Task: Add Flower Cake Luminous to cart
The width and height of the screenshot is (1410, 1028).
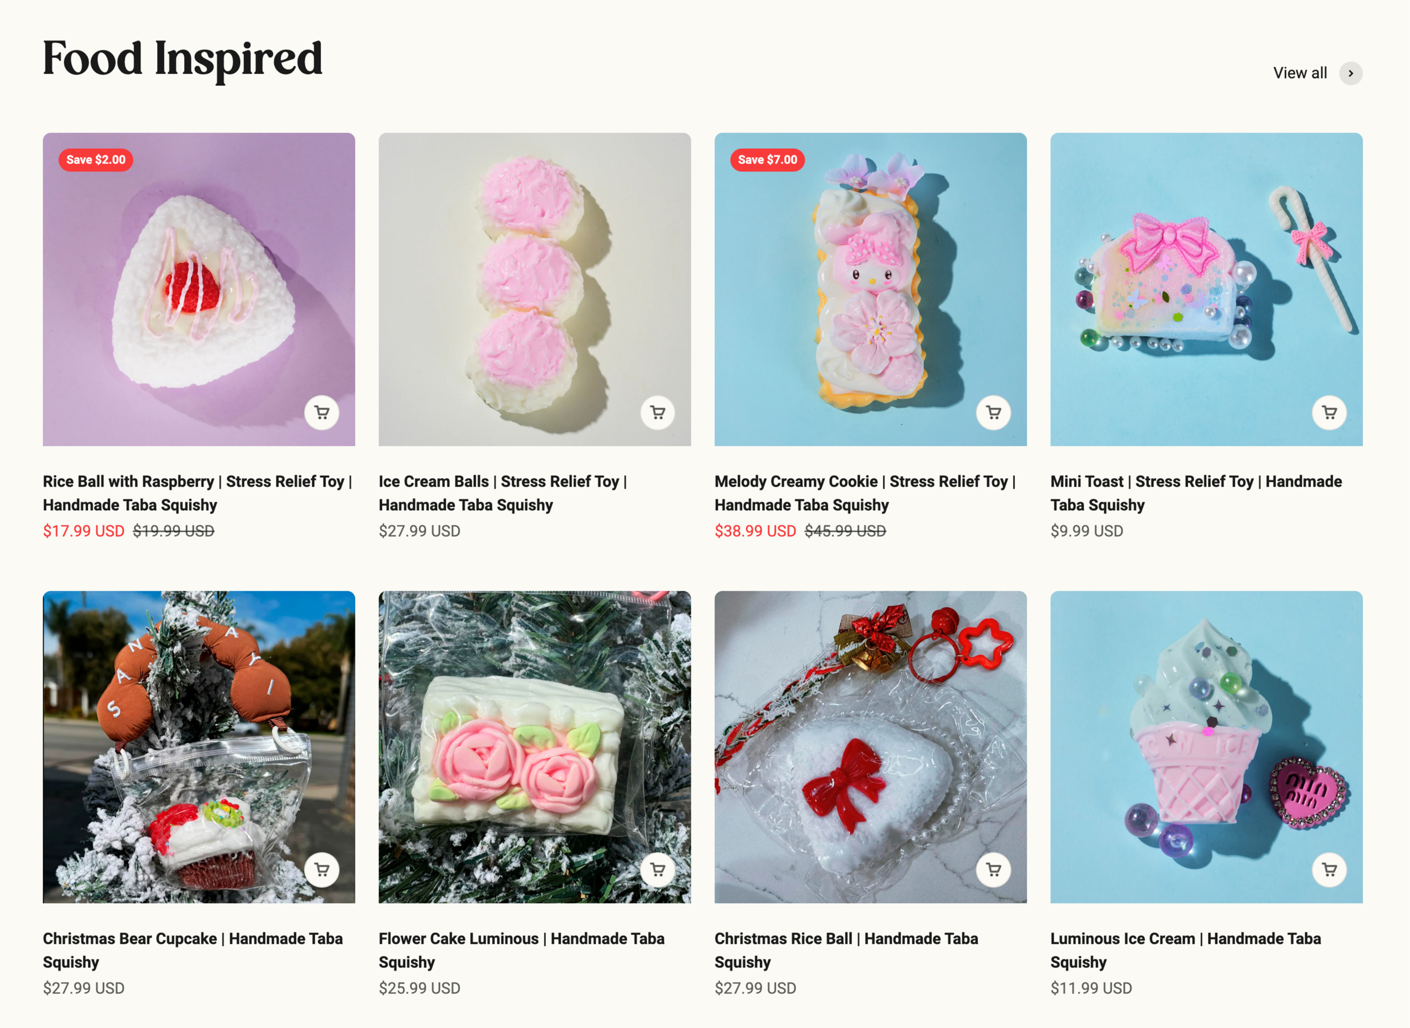Action: 658,869
